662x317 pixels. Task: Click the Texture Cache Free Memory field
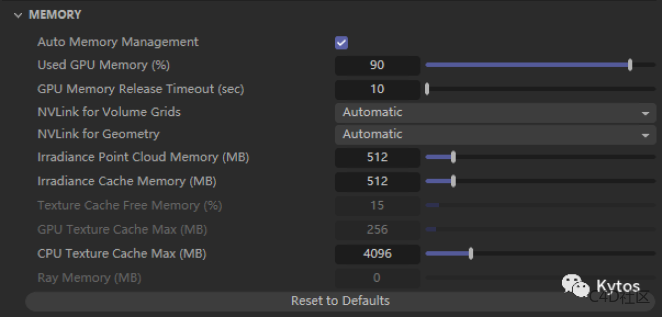[377, 206]
